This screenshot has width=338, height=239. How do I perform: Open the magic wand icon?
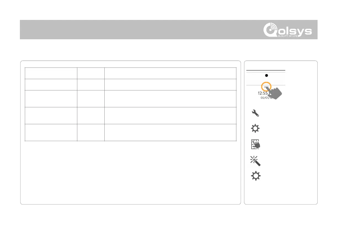[255, 160]
